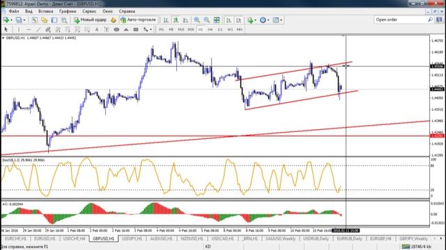Switch chart to bar chart type

(x=166, y=20)
